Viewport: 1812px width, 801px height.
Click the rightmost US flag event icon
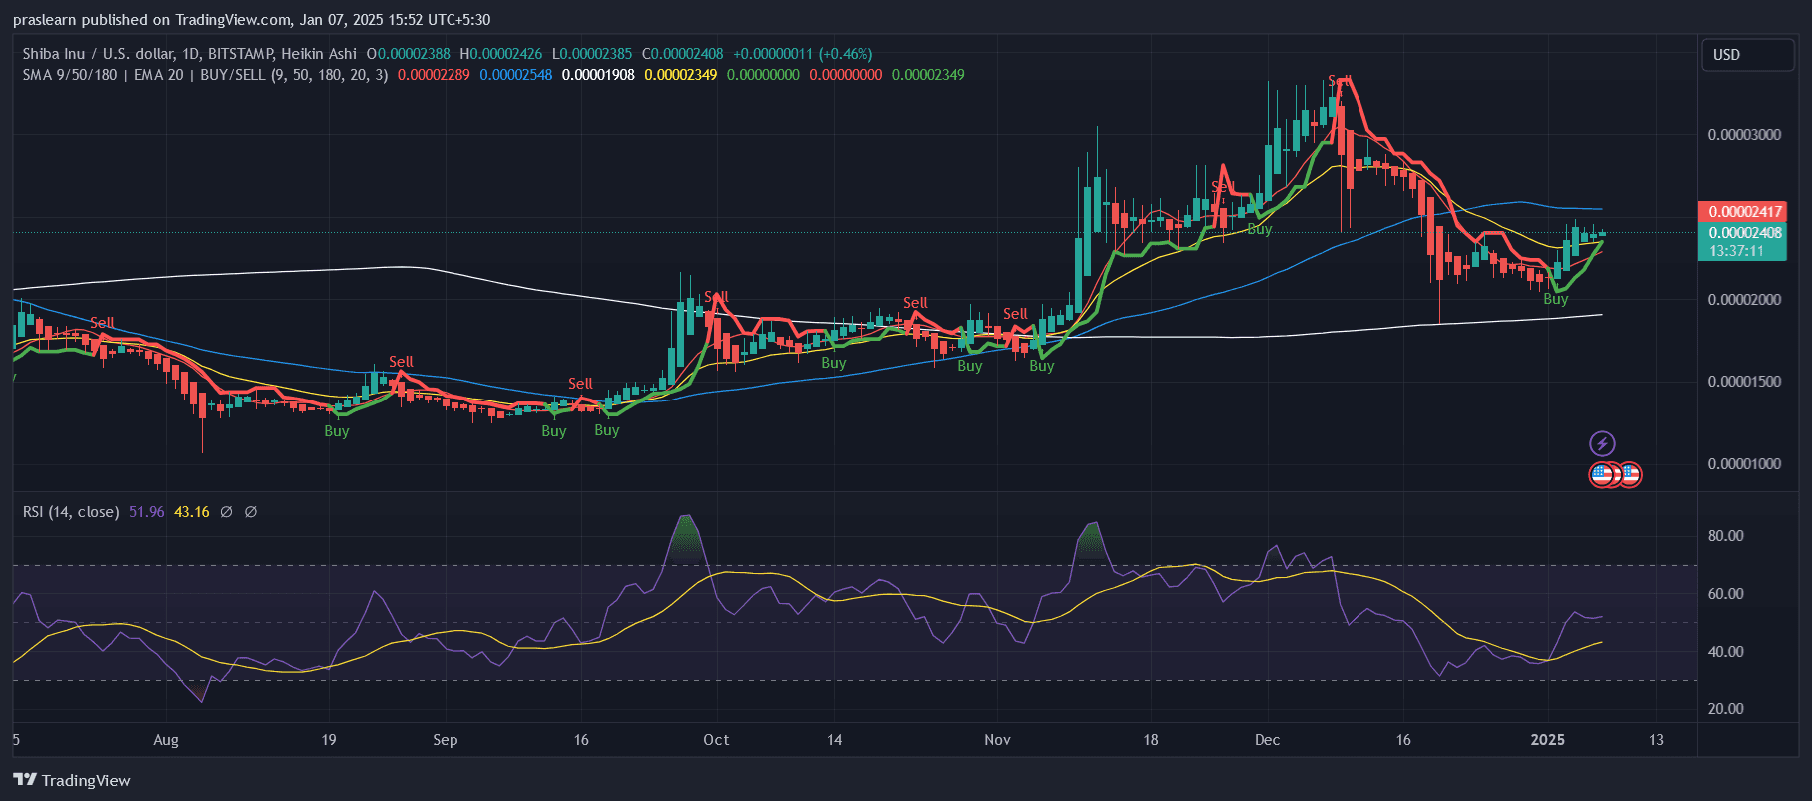point(1629,474)
